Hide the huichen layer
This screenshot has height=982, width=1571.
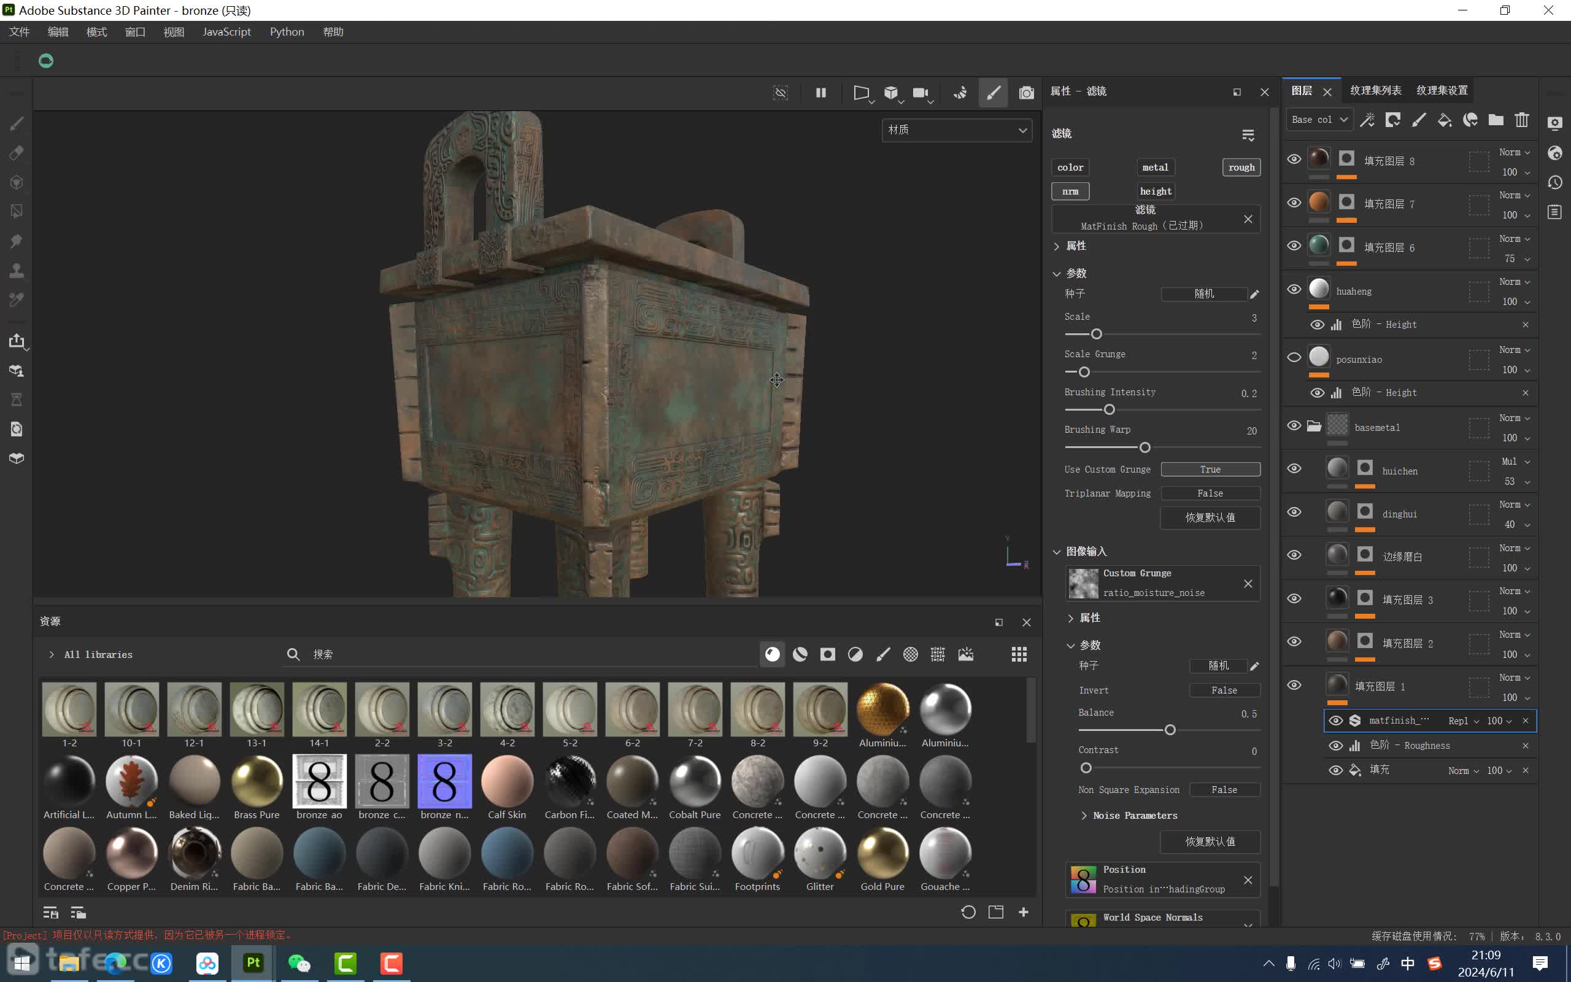click(1294, 468)
